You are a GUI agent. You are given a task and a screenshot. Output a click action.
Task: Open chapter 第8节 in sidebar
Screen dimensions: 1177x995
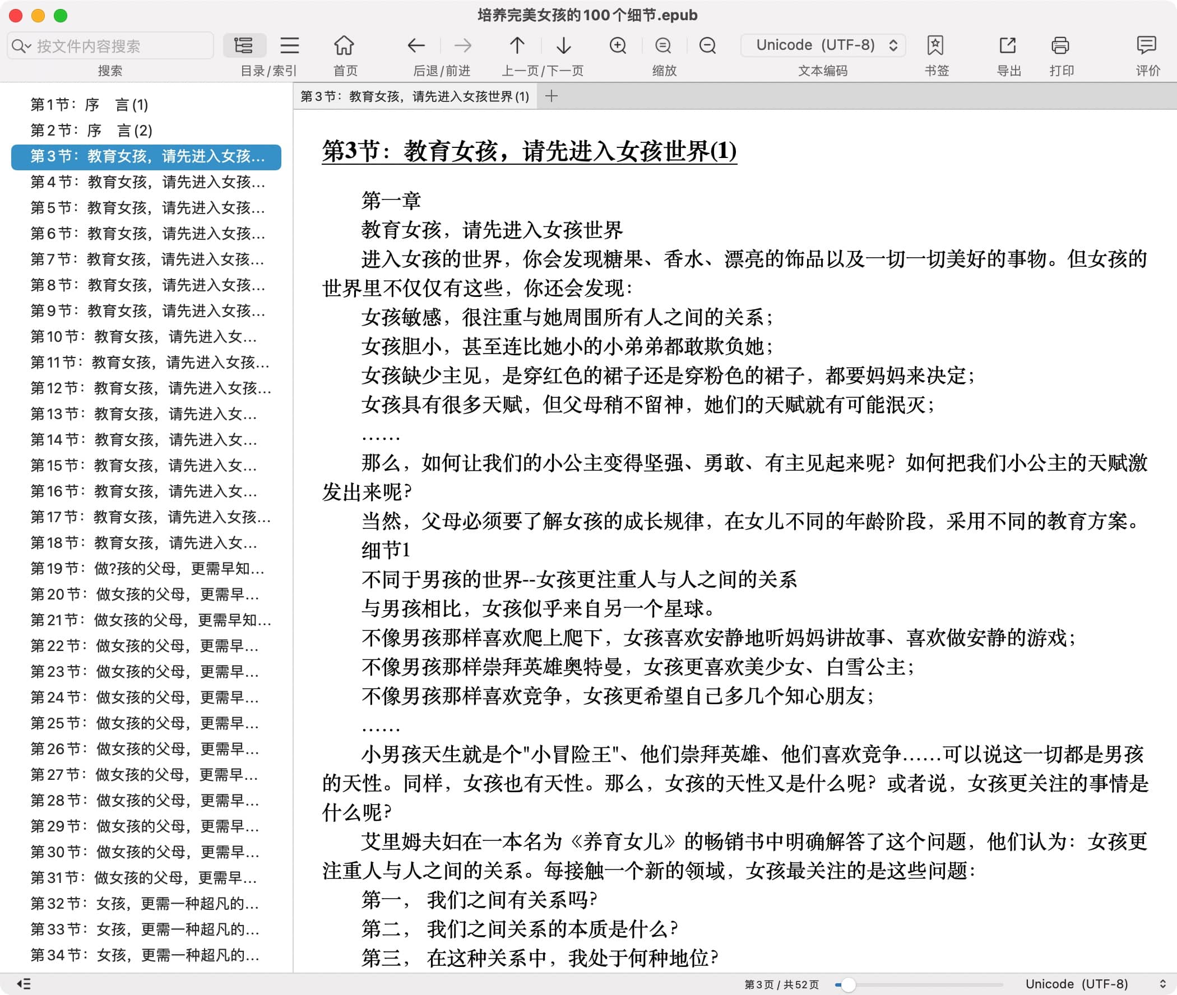(147, 285)
